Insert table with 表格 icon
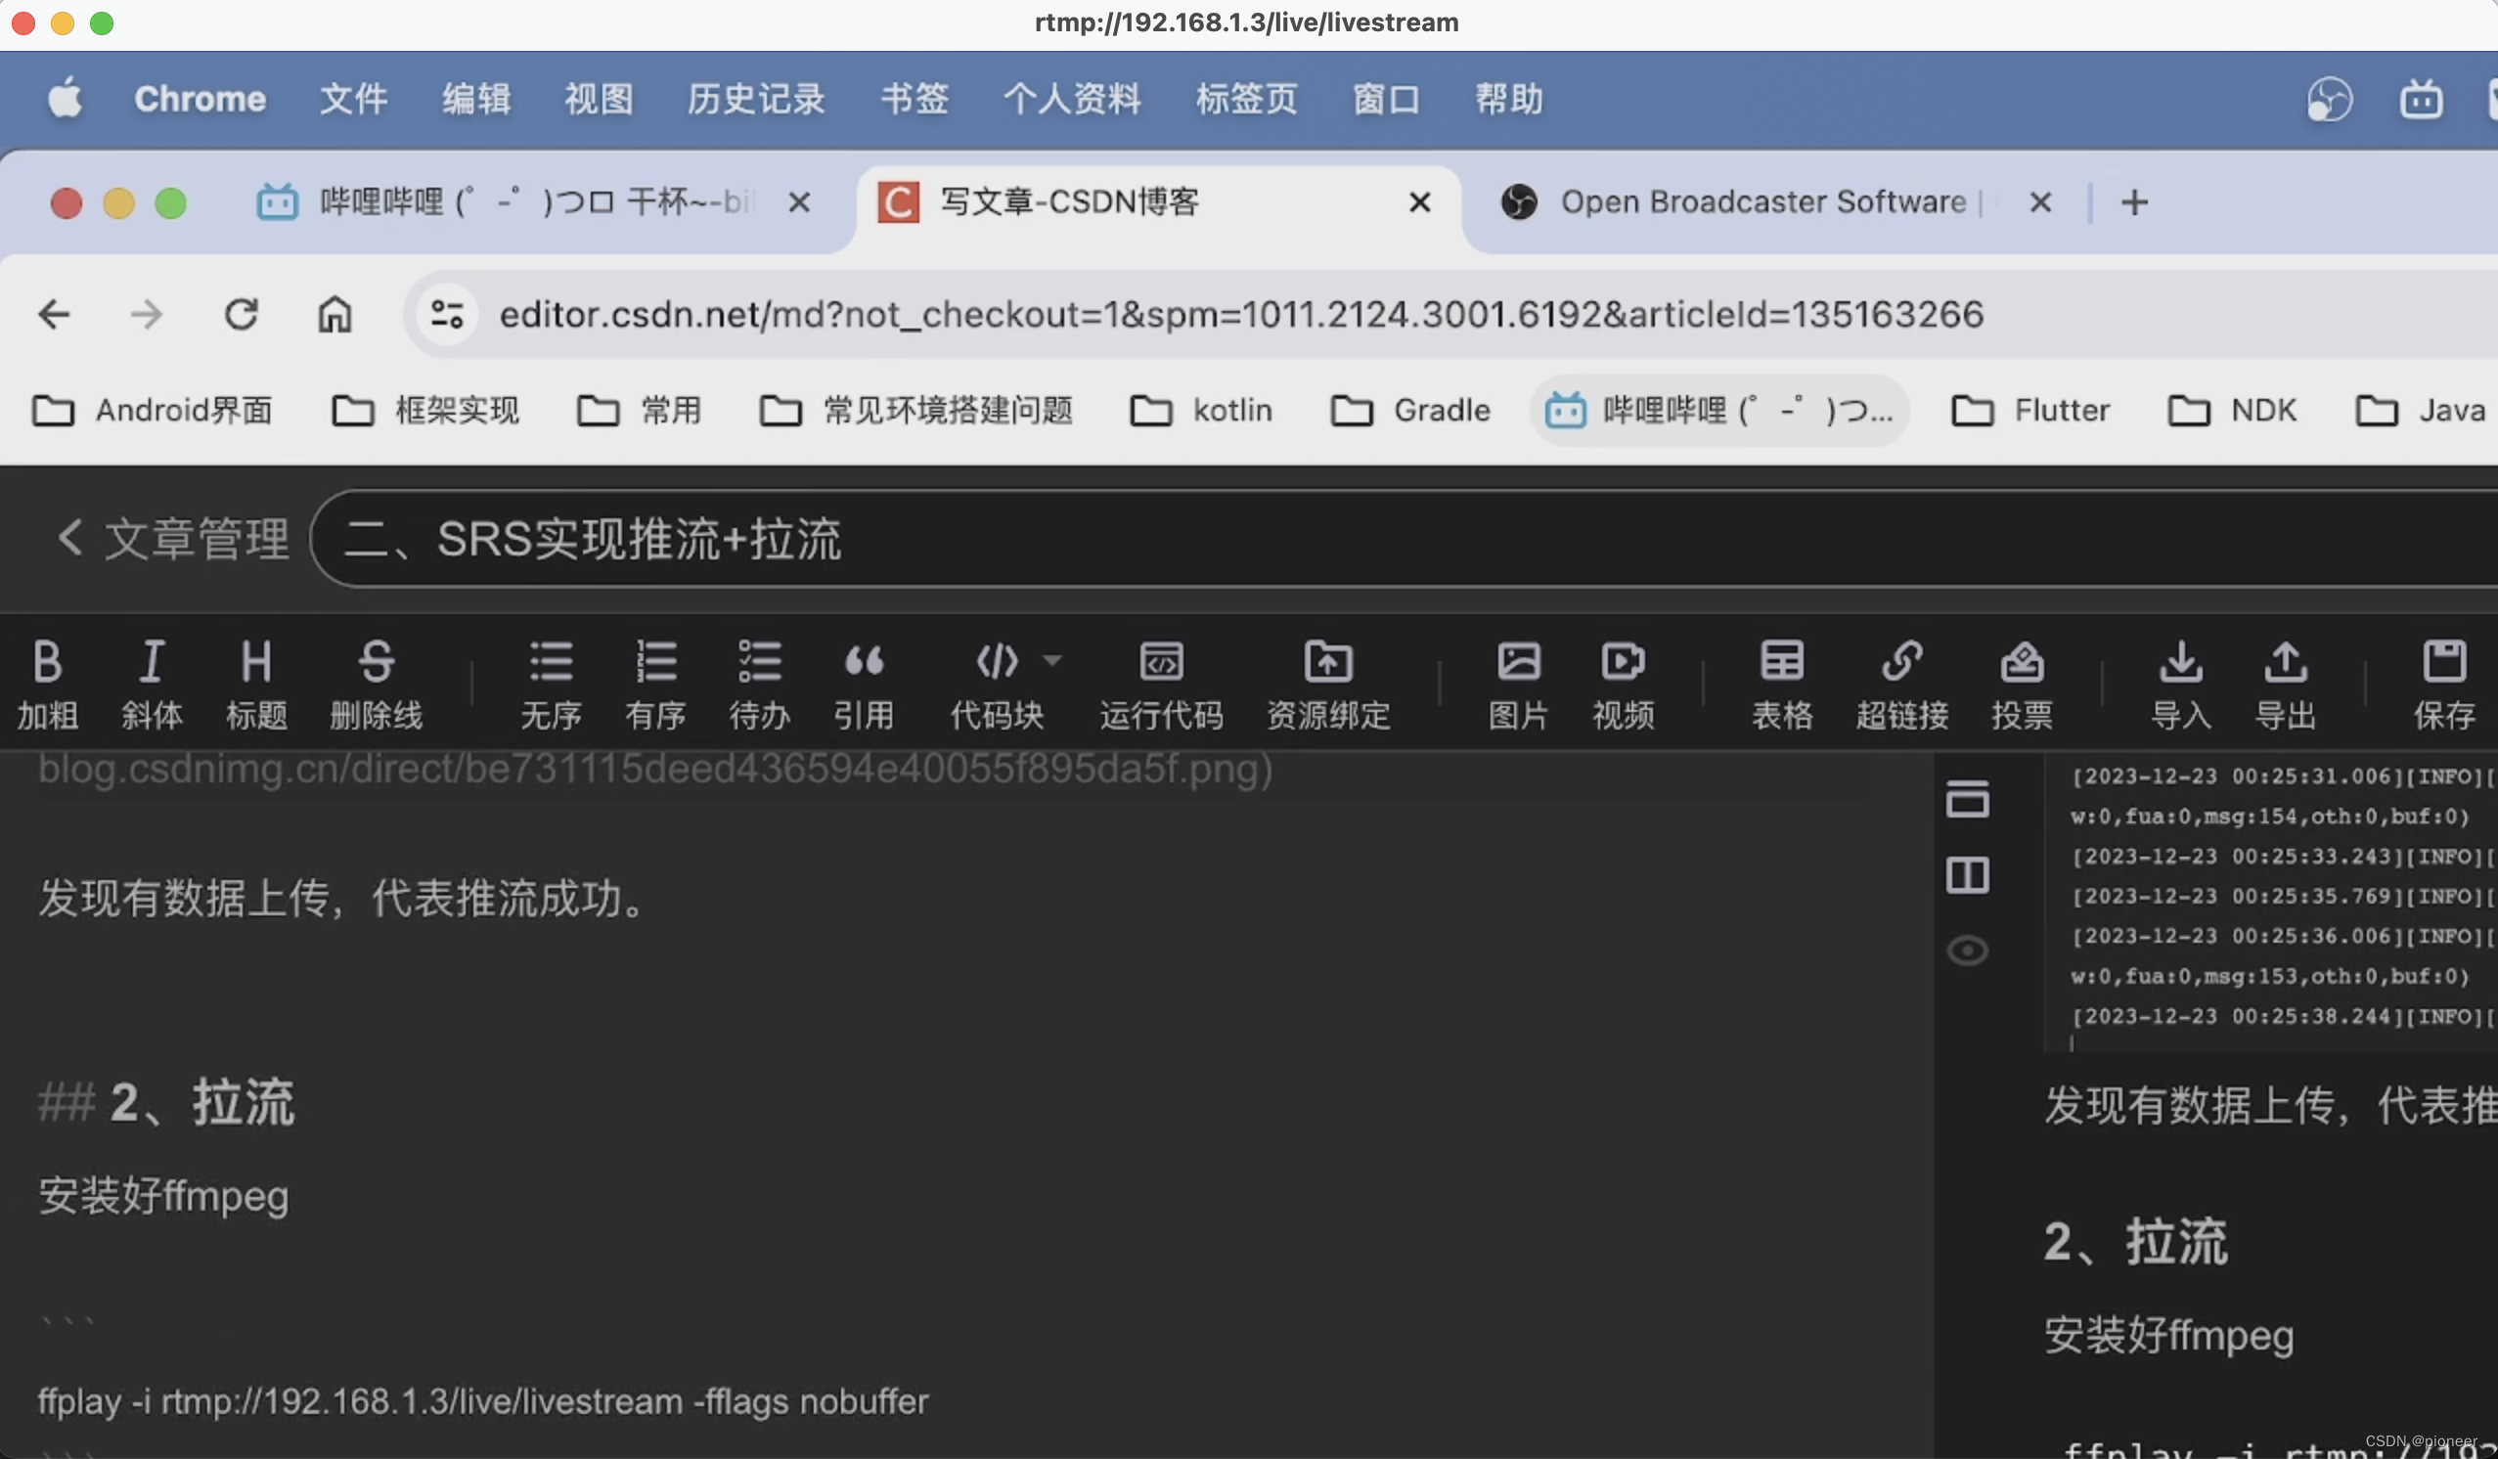This screenshot has height=1459, width=2498. point(1781,683)
